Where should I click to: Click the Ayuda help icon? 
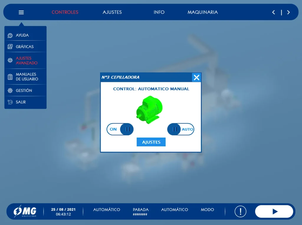pyautogui.click(x=10, y=35)
